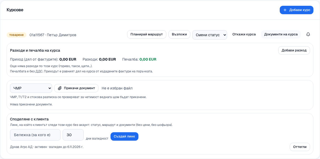The width and height of the screenshot is (320, 159).
Task: Click the Дунав Агро АД link entry
Action: 47,147
